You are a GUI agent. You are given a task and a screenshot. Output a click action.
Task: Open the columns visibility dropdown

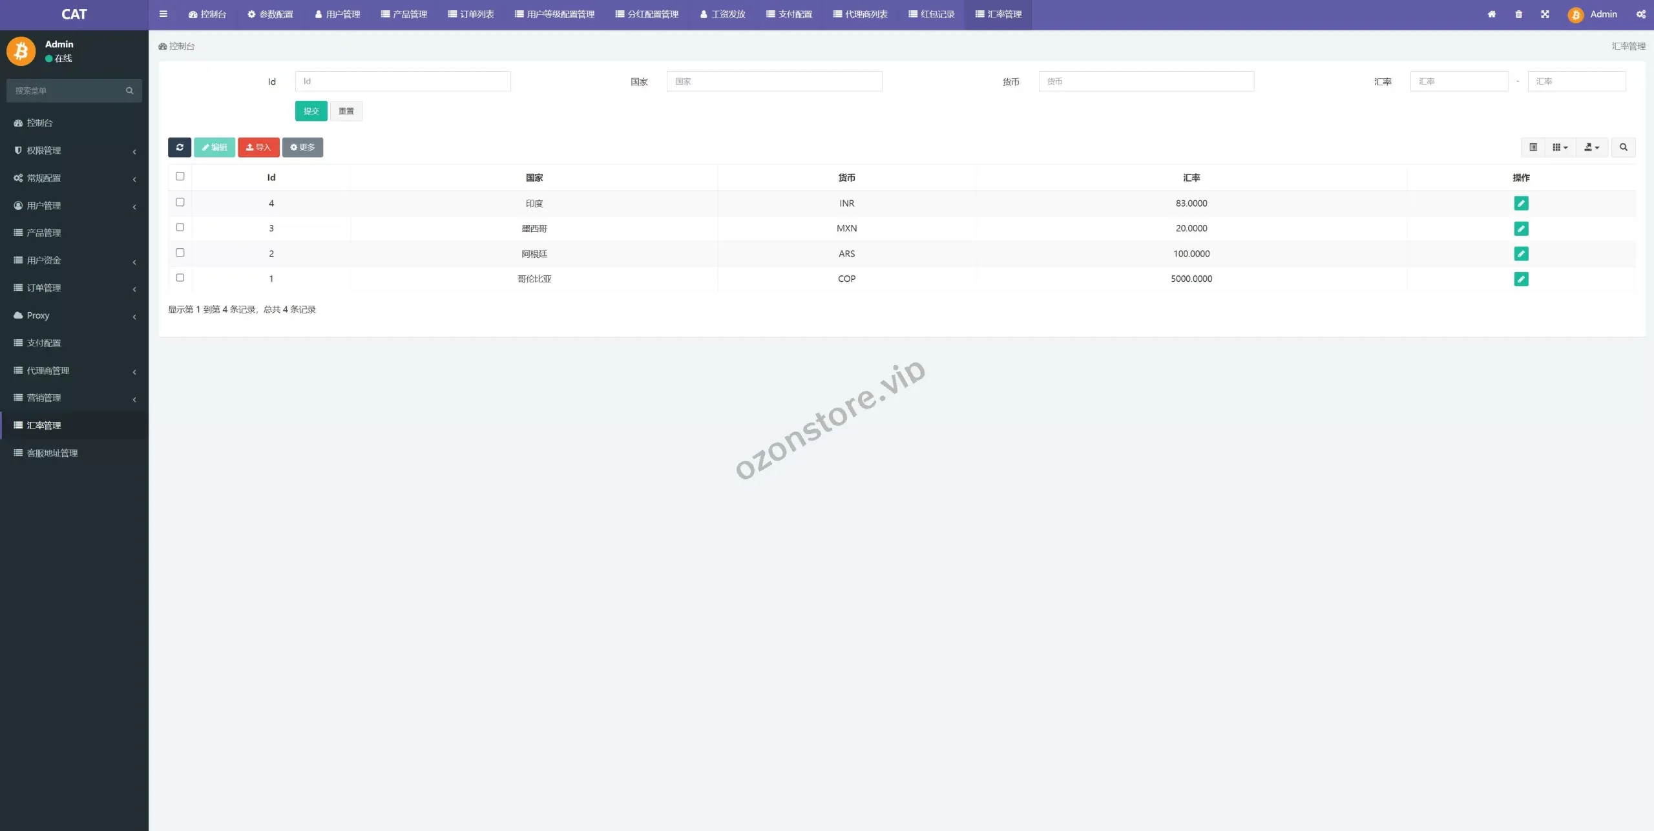(x=1560, y=147)
